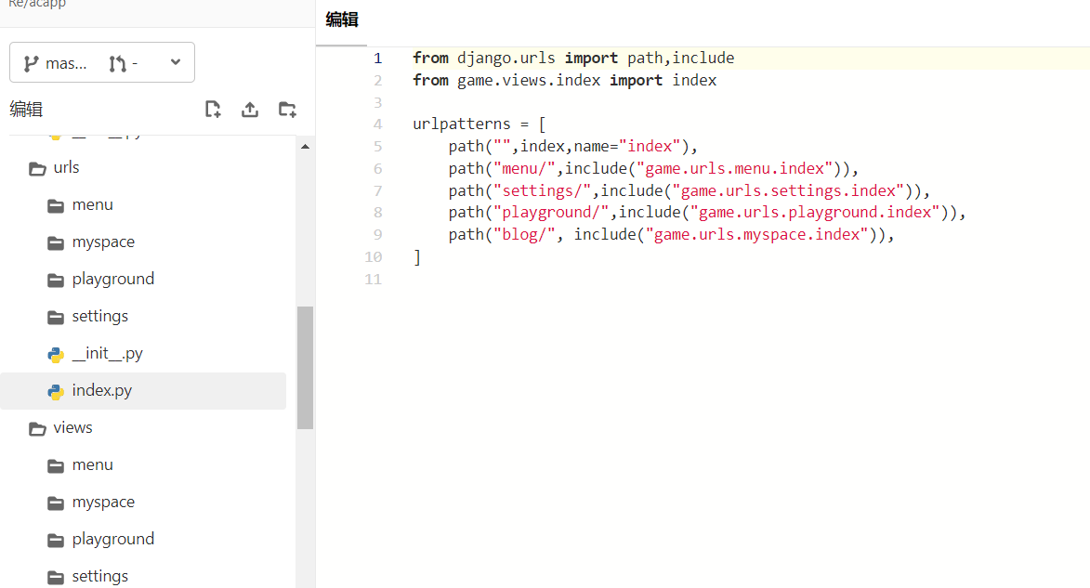The image size is (1090, 588).
Task: Click the file tree scrollbar up arrow
Action: 305,146
